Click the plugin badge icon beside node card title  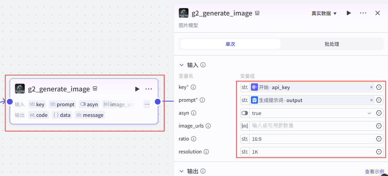(x=95, y=89)
